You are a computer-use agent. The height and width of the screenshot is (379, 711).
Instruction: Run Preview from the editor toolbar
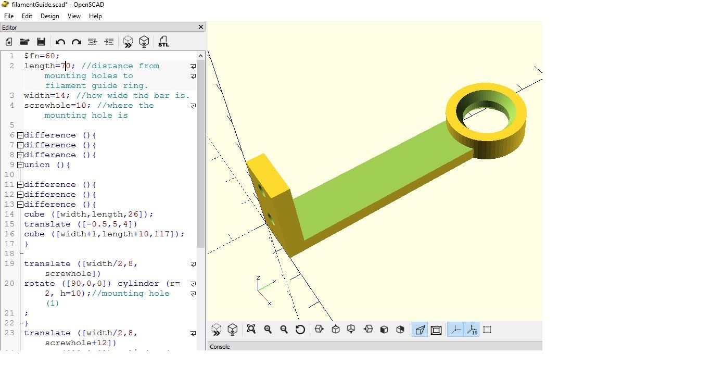128,42
